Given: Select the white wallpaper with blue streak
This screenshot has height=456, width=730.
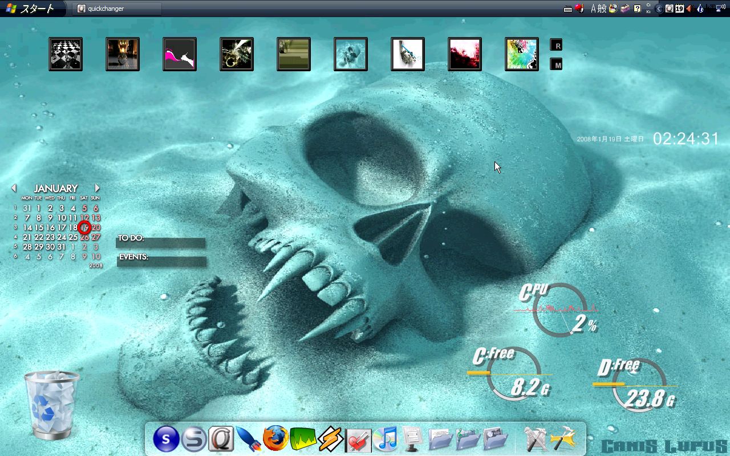Looking at the screenshot, I should [408, 54].
